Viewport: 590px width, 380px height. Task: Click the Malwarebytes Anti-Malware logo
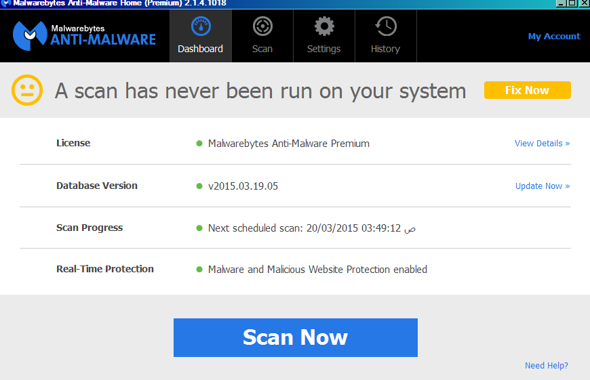[x=85, y=35]
